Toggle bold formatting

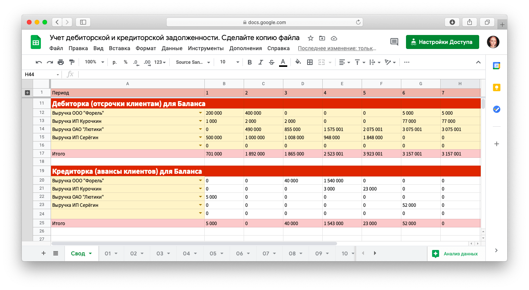[x=250, y=62]
